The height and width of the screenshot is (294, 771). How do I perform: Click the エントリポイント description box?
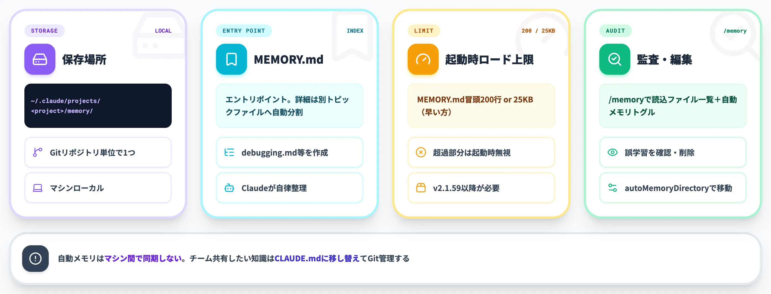pos(289,106)
